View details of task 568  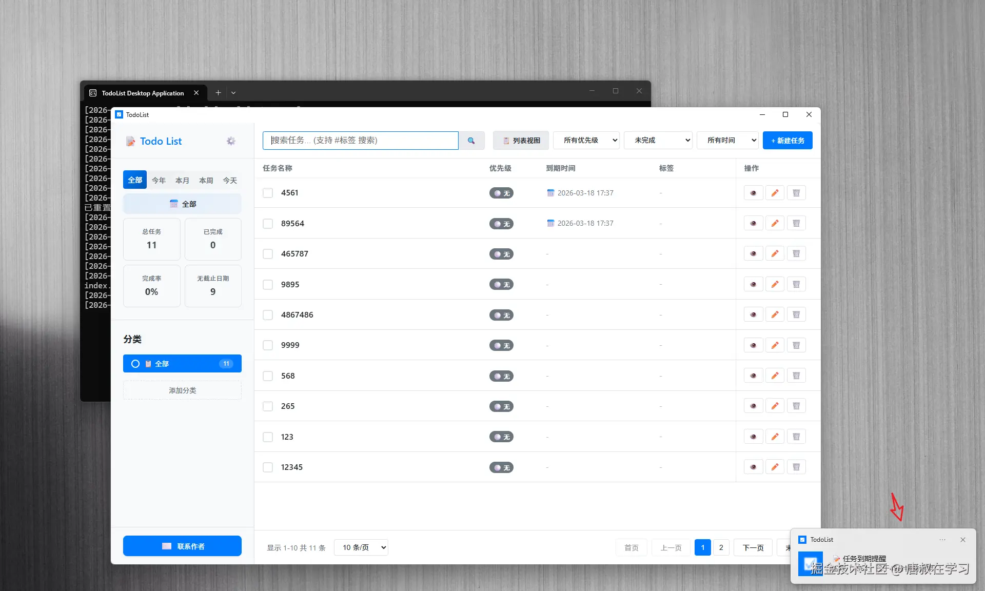753,376
